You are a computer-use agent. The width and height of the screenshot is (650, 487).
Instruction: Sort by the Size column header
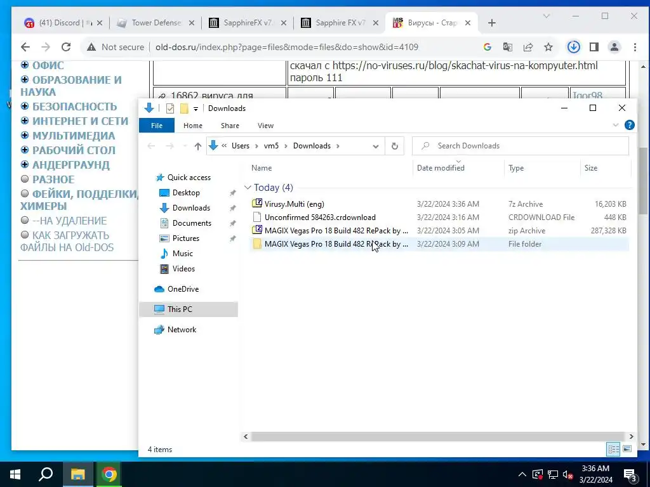click(591, 167)
